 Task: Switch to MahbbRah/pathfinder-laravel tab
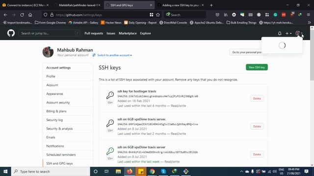(x=77, y=5)
